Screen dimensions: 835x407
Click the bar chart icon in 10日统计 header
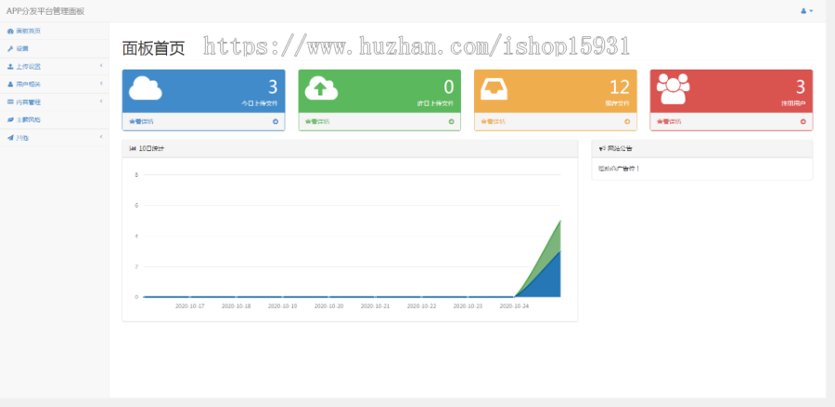(x=132, y=149)
